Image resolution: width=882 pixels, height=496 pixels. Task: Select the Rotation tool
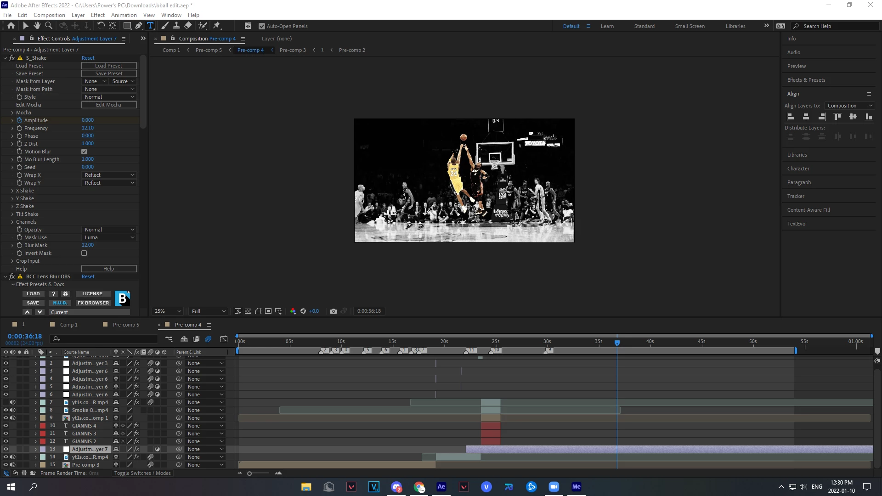pos(101,26)
